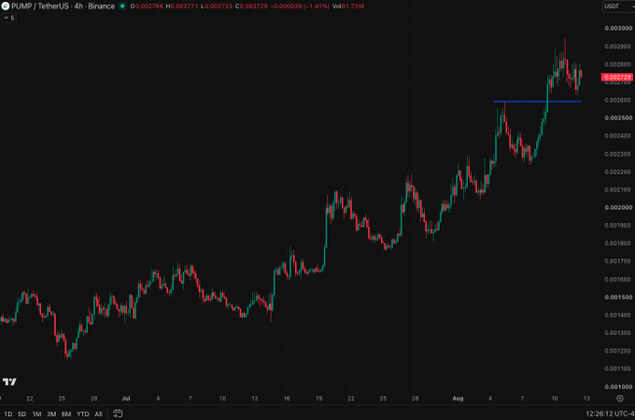Click the 0.001500 price axis label
The width and height of the screenshot is (635, 420).
[618, 297]
